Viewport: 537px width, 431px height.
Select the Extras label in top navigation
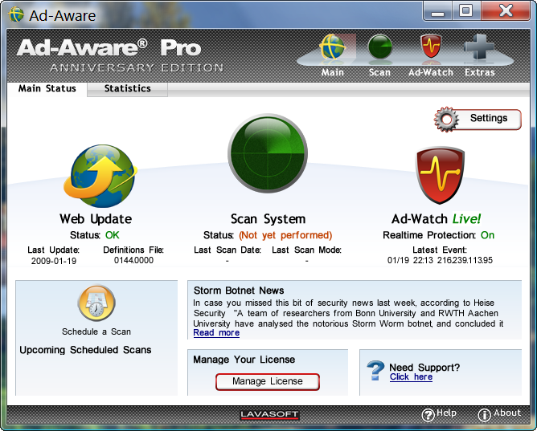480,72
